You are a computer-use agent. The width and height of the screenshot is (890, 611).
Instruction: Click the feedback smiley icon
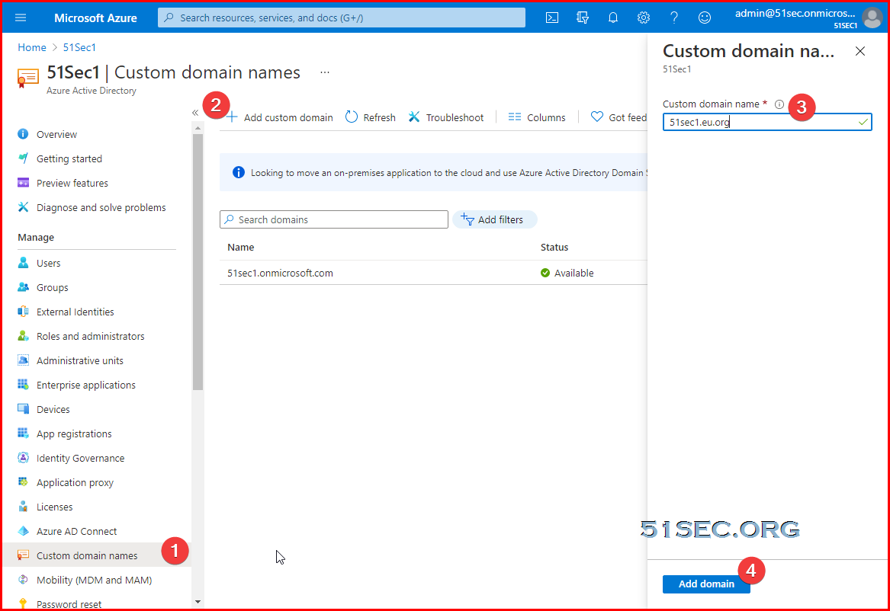705,18
